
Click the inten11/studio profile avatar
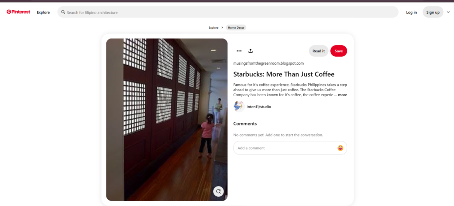(239, 106)
